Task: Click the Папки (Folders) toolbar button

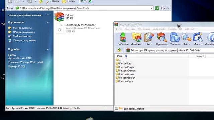Action: [x=68, y=1]
